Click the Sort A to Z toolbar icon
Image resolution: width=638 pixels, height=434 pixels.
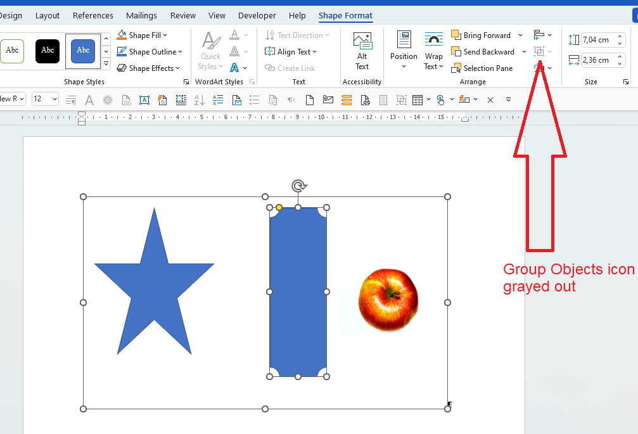pyautogui.click(x=200, y=99)
